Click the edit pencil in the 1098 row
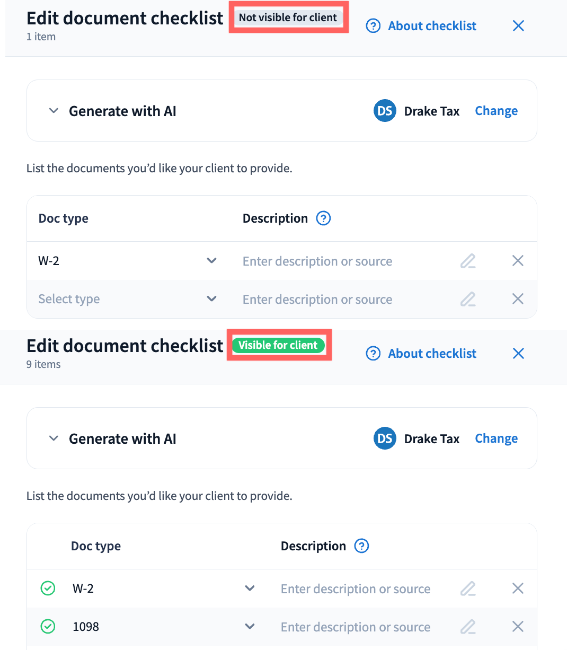Viewport: 567px width, 650px height. pos(467,627)
